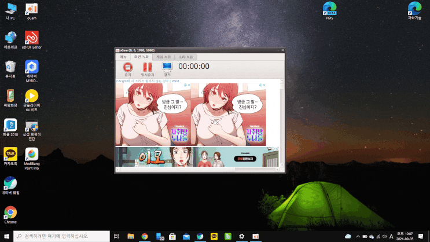Click the 00:00:00 recording timer
The image size is (430, 242).
point(194,67)
